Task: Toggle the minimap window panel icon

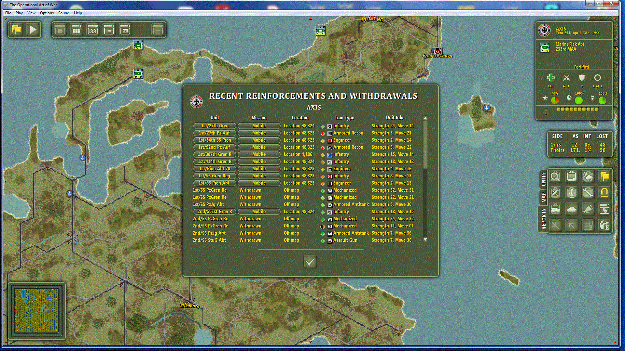Action: click(93, 30)
